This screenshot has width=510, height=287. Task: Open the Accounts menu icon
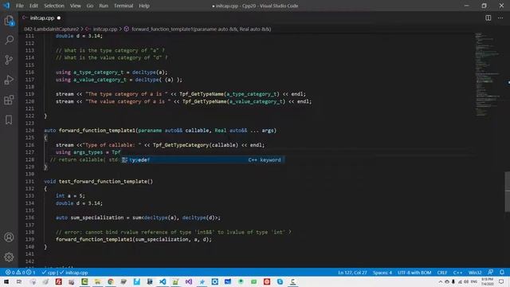9,238
